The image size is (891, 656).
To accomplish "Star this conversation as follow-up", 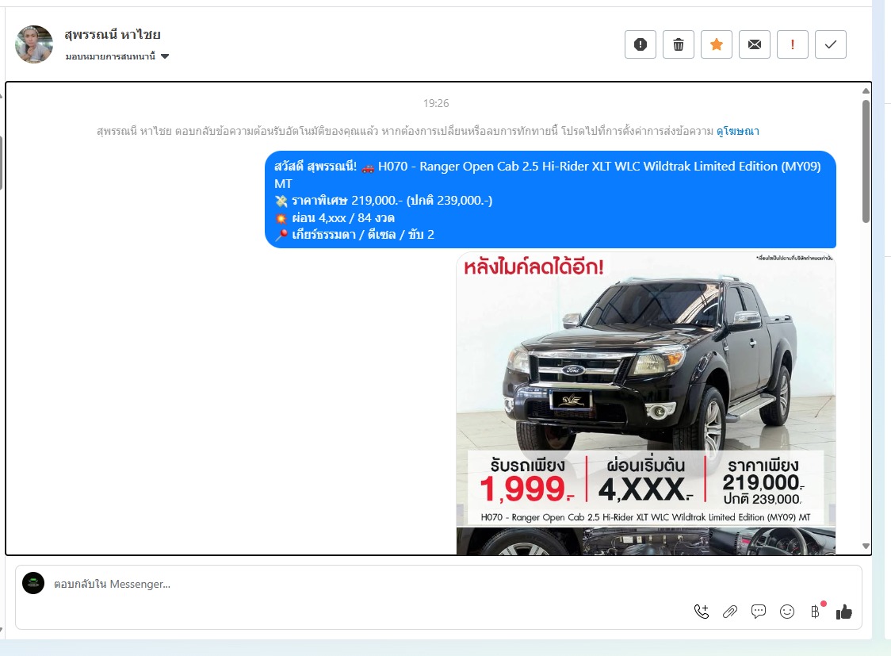I will click(x=717, y=44).
